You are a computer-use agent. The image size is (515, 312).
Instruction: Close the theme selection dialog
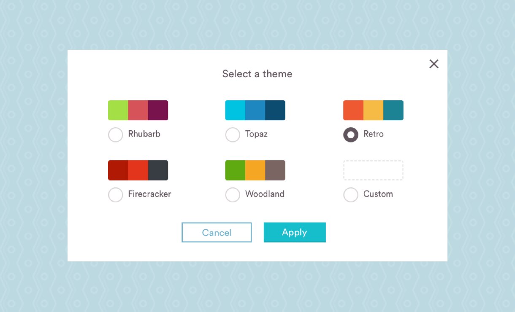tap(434, 64)
